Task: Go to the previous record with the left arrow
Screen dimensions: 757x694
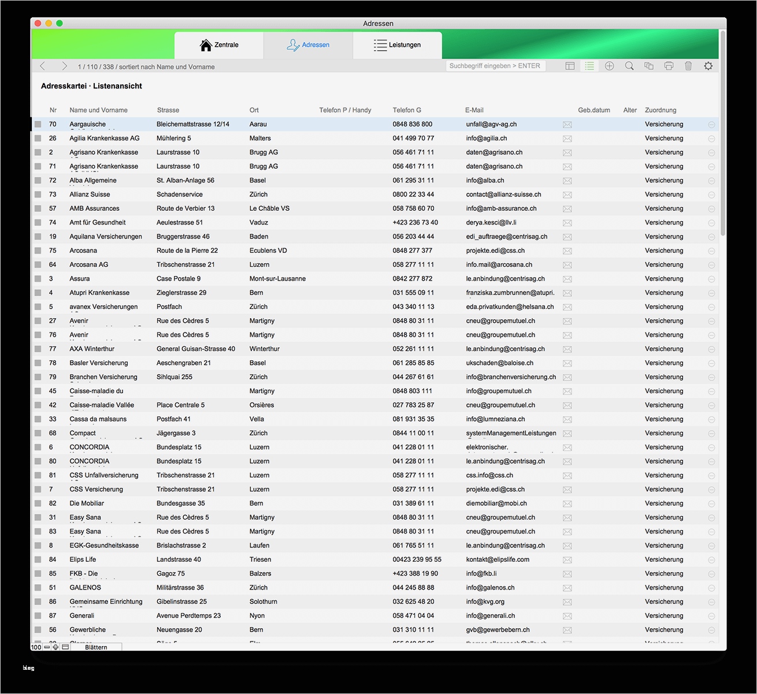Action: click(x=42, y=66)
